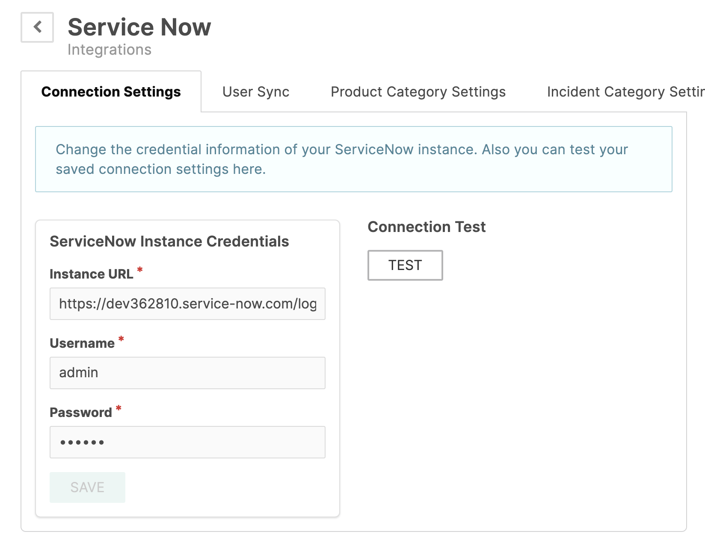
Task: Click the ServiceNow Instance Credentials heading
Action: (x=169, y=241)
